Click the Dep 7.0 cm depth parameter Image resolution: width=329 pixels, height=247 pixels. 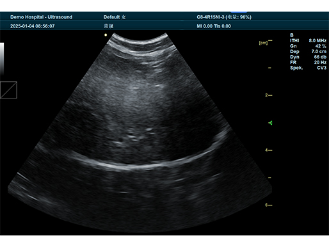[x=308, y=51]
